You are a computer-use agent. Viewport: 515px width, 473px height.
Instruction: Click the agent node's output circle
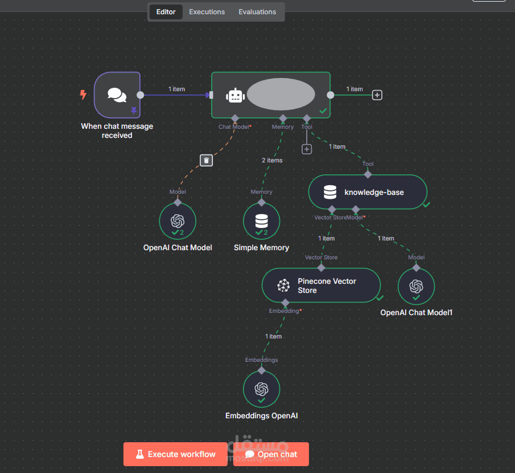(331, 95)
